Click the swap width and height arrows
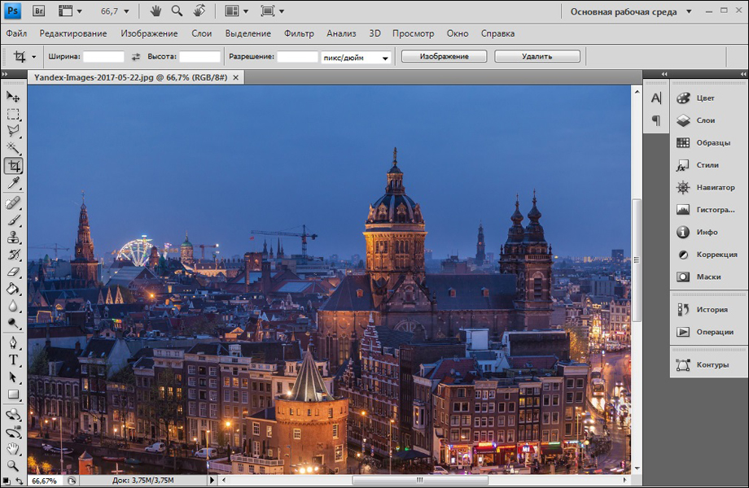This screenshot has width=749, height=488. coord(136,57)
